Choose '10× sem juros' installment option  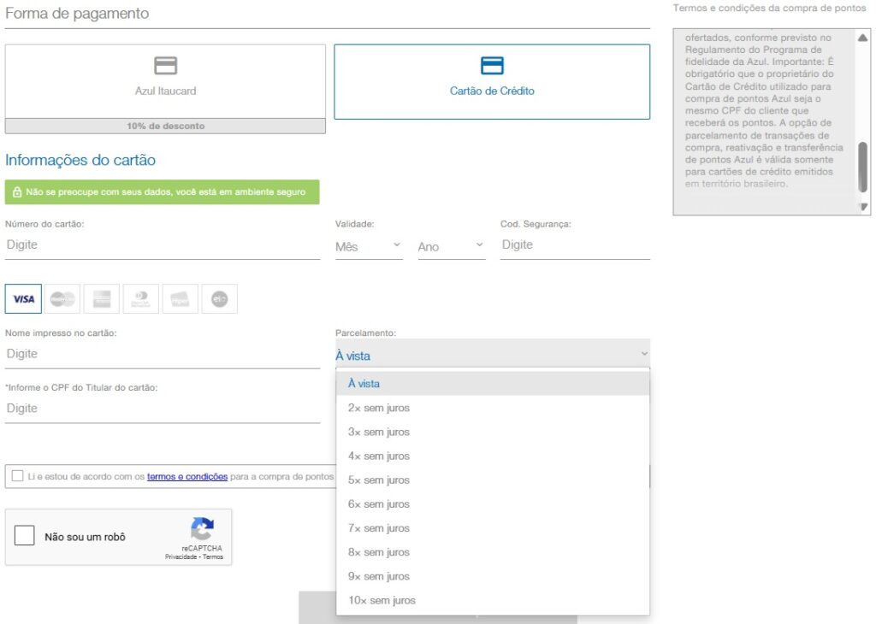(x=382, y=600)
